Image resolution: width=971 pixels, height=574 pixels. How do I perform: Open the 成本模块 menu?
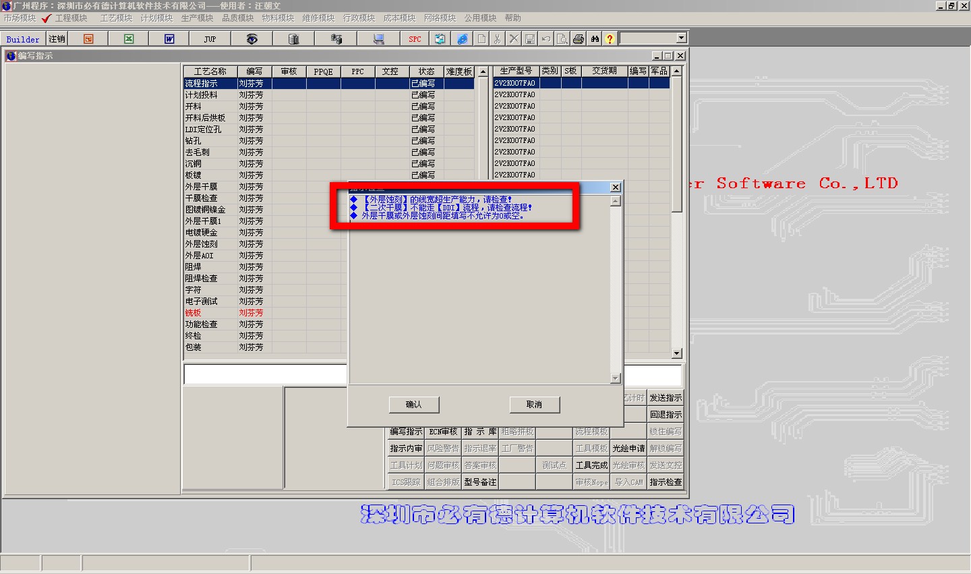pyautogui.click(x=399, y=18)
